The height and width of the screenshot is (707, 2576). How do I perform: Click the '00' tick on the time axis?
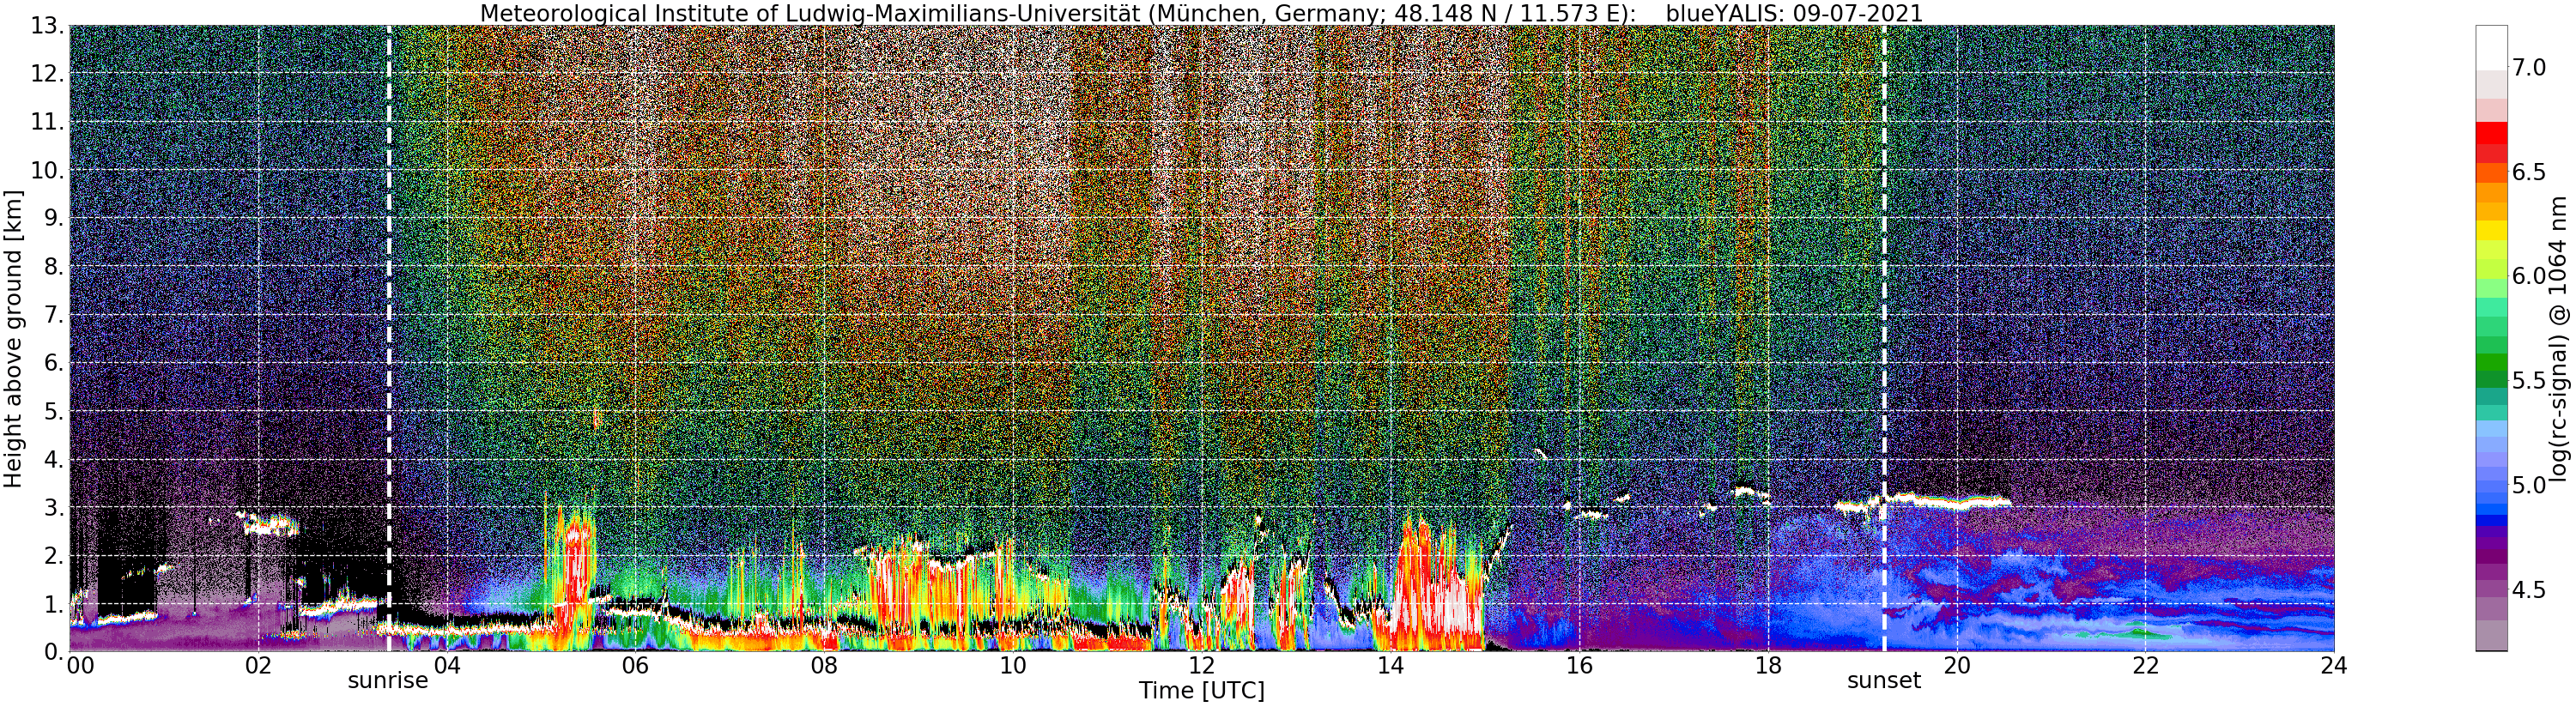coord(80,666)
